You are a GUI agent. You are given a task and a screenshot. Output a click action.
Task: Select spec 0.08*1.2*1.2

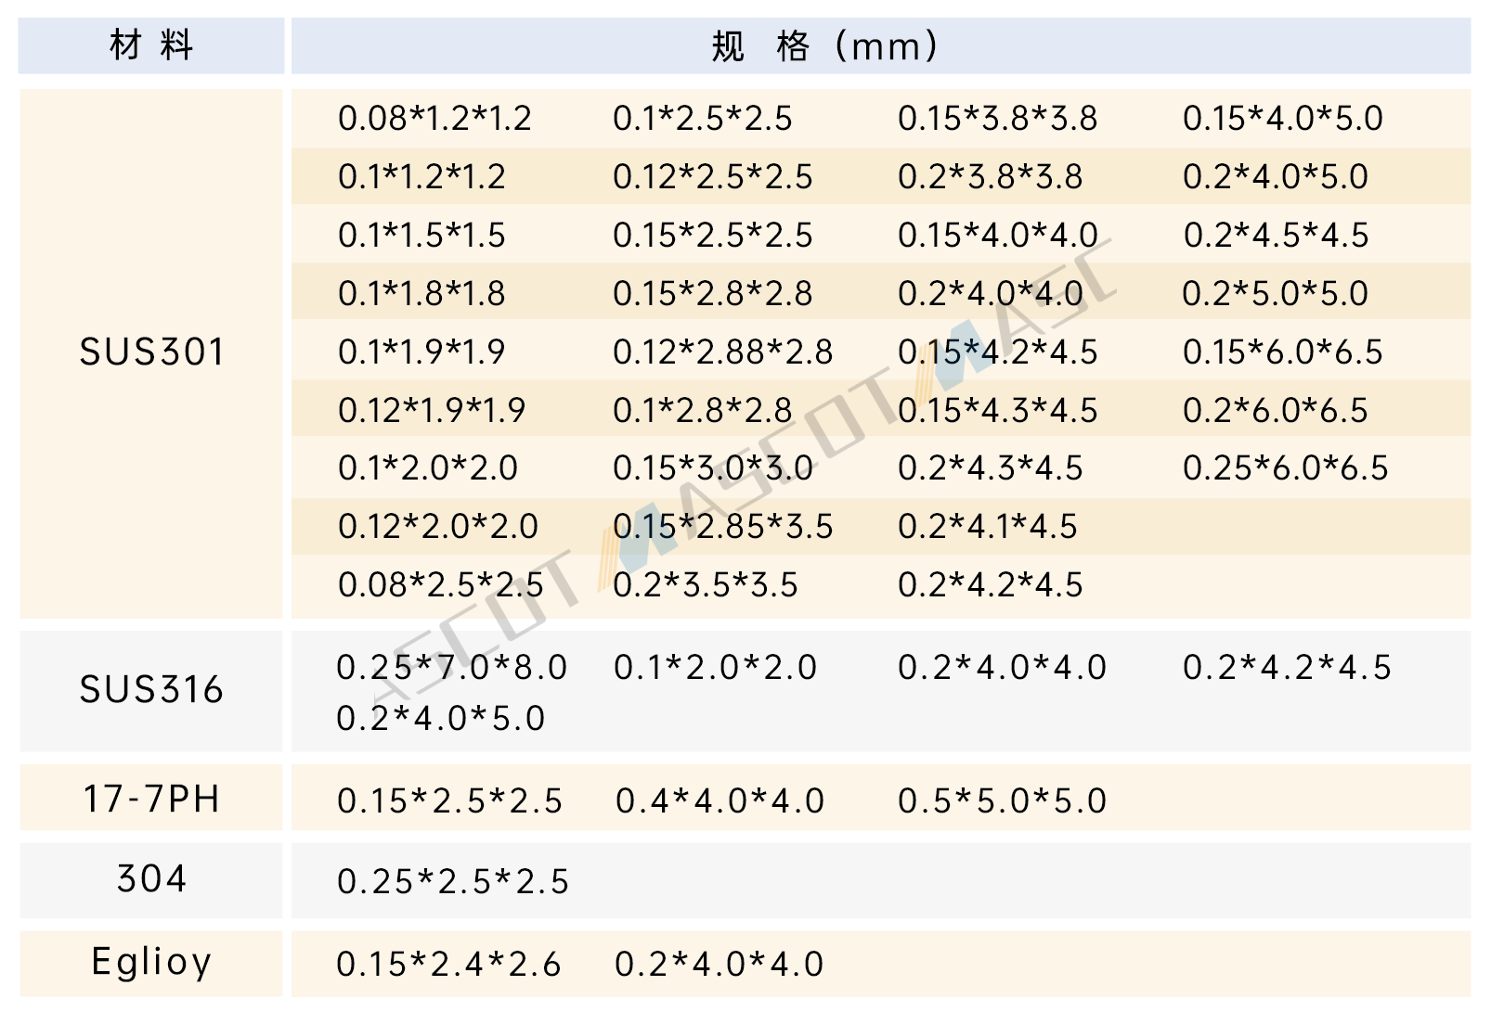pyautogui.click(x=434, y=119)
